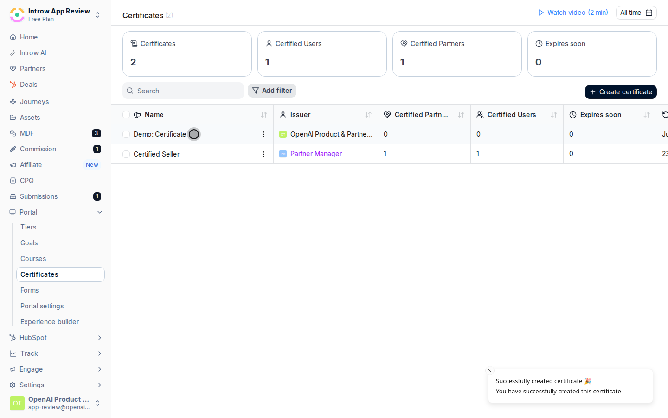The height and width of the screenshot is (418, 668).
Task: Tick the select-all header checkbox
Action: coord(126,115)
